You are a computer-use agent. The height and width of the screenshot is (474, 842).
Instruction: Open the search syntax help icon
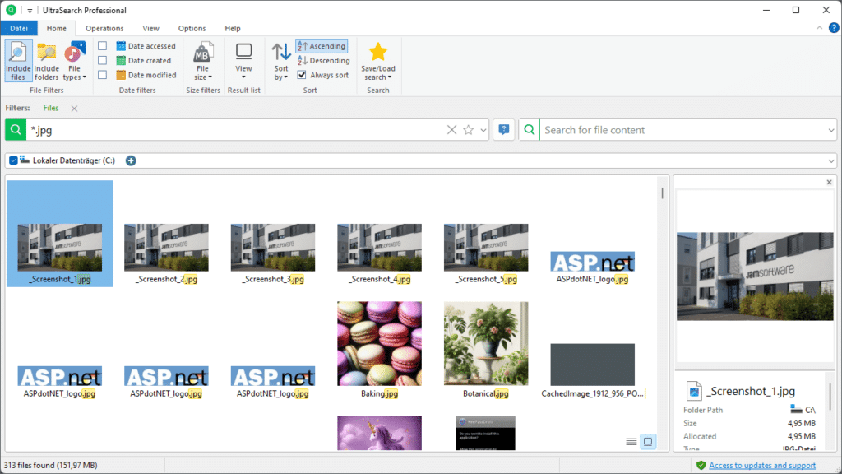pos(504,129)
